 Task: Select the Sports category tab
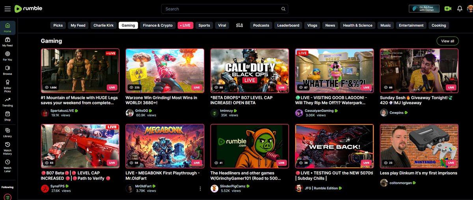pyautogui.click(x=204, y=25)
